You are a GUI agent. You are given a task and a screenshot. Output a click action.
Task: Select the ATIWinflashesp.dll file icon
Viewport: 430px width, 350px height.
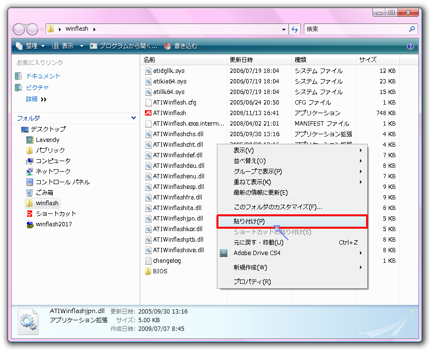(148, 187)
